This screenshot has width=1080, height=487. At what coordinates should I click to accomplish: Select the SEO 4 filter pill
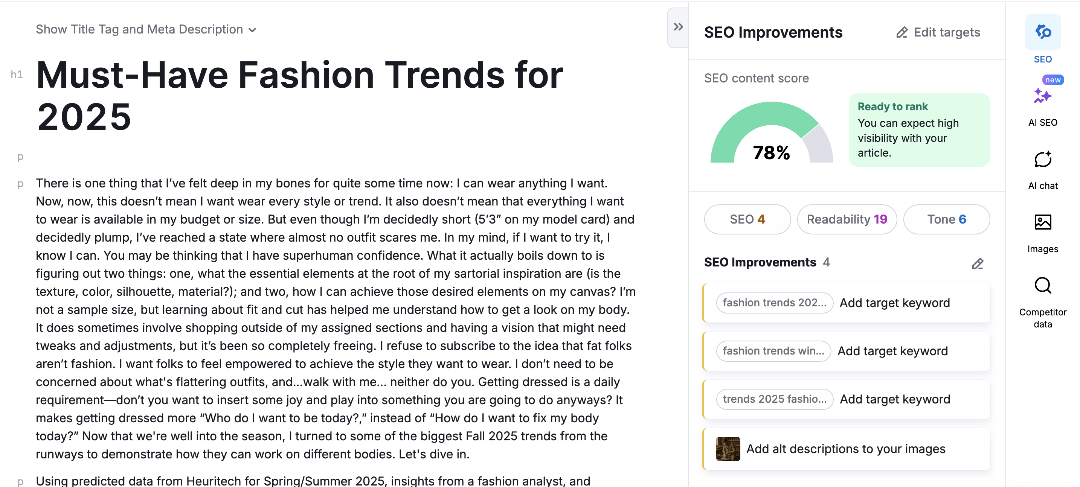point(747,219)
